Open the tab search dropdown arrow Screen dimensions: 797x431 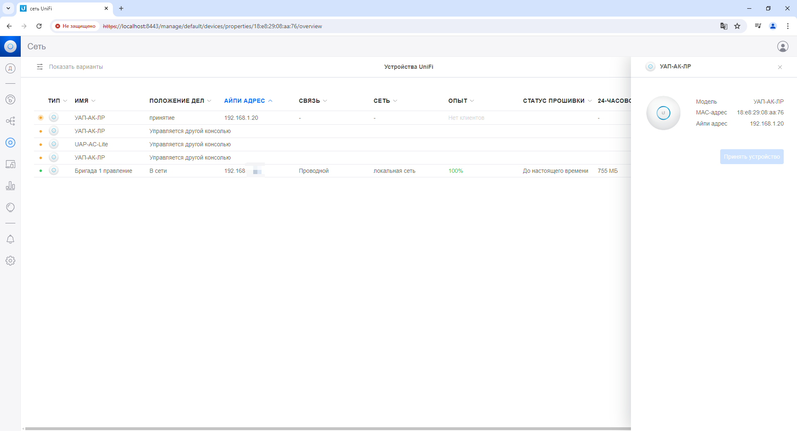[x=8, y=8]
